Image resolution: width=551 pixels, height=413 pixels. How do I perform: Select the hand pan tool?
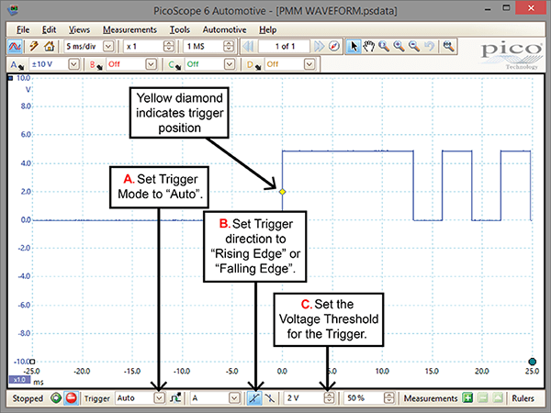(x=368, y=47)
